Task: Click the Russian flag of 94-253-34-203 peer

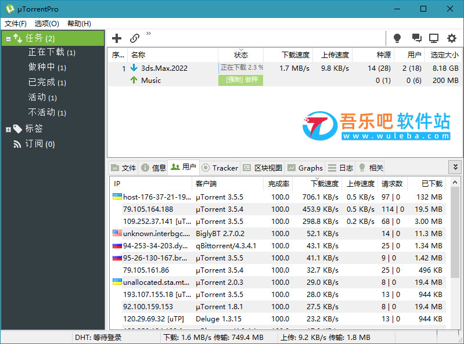Action: 117,245
